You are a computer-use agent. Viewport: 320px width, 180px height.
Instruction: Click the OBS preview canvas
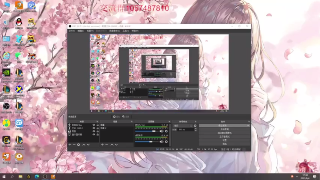(x=159, y=72)
